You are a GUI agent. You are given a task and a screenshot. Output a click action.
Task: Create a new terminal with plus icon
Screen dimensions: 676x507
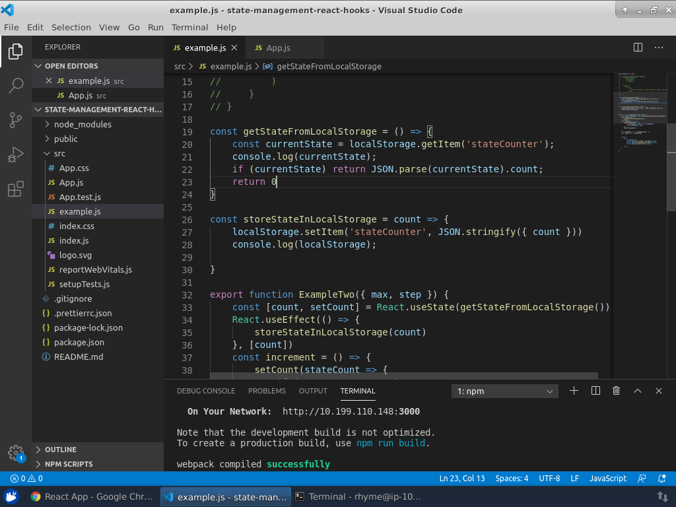click(x=574, y=391)
